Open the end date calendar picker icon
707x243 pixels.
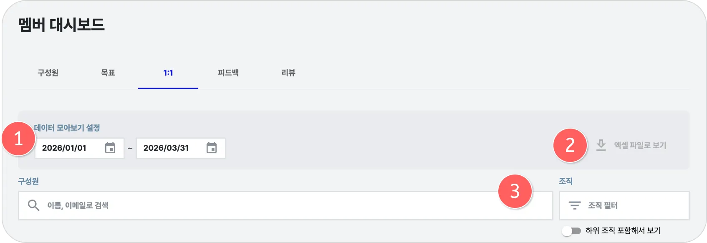tap(212, 148)
